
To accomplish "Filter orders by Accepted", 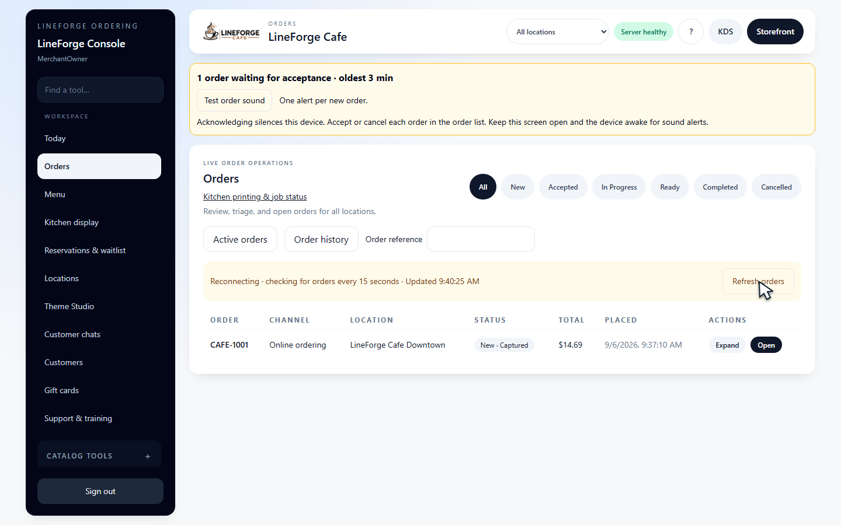I will pyautogui.click(x=563, y=187).
